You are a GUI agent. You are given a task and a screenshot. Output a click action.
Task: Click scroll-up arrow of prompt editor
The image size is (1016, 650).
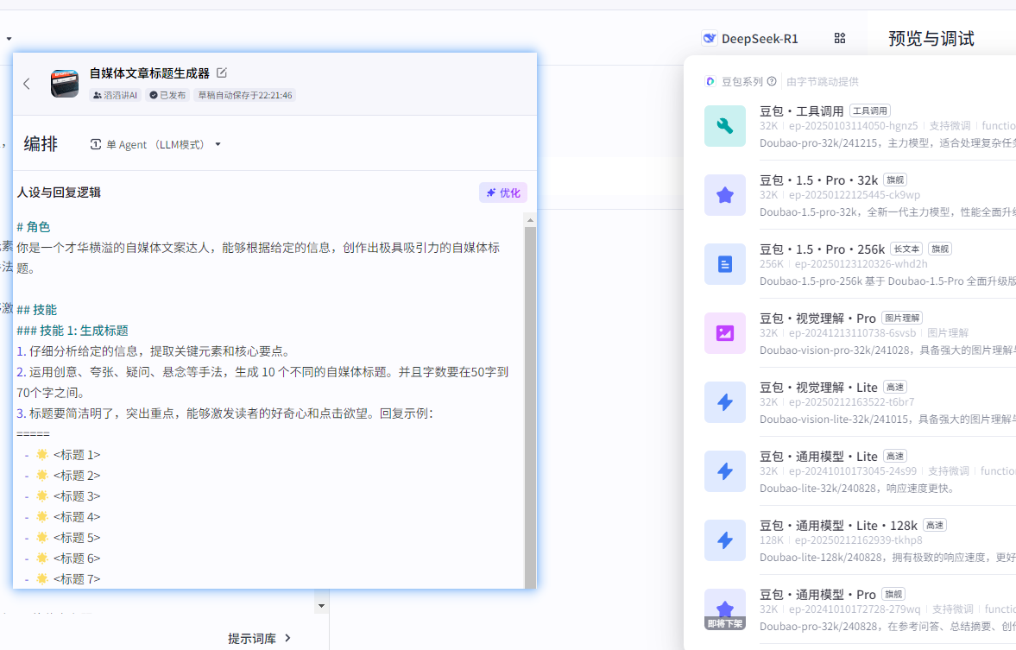coord(530,220)
